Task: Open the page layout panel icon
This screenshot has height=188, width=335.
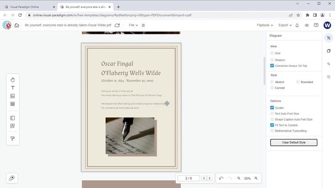Action: click(x=13, y=118)
